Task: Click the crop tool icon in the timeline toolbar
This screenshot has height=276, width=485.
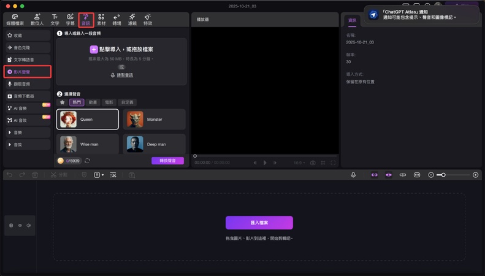Action: click(113, 175)
